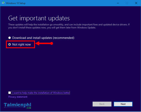
Task: Select Download and install updates radio button
Action: click(10, 38)
